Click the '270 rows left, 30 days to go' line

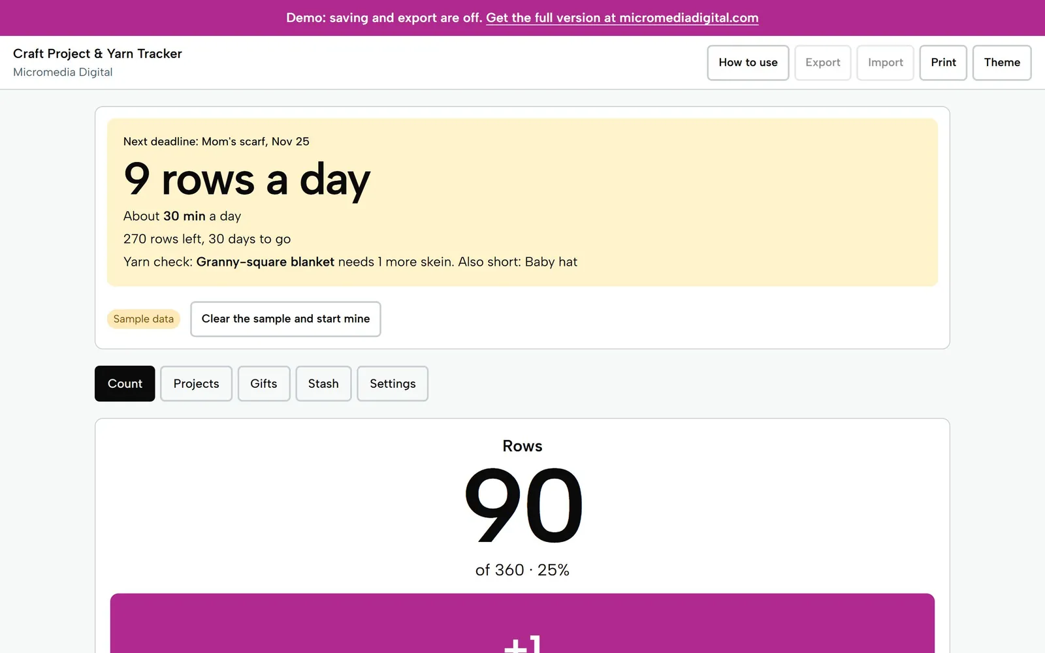[x=207, y=239]
